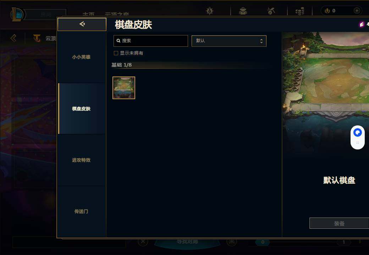Open the backpack loot icon
Screen dimensions: 369x255
coord(243,11)
